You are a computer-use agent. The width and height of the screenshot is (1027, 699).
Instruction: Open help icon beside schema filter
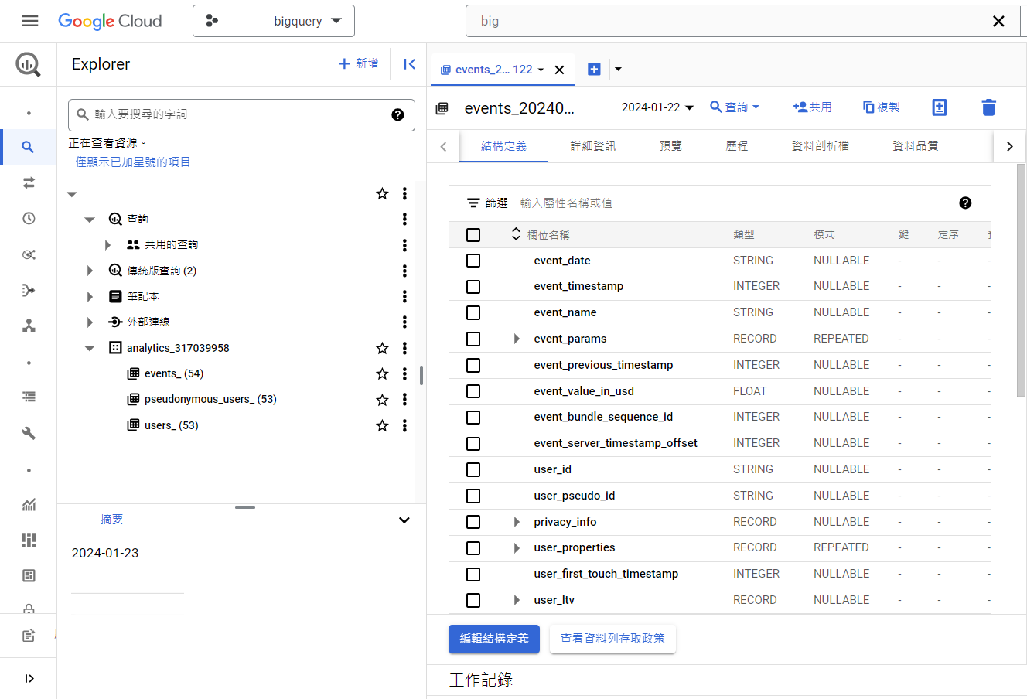coord(965,203)
